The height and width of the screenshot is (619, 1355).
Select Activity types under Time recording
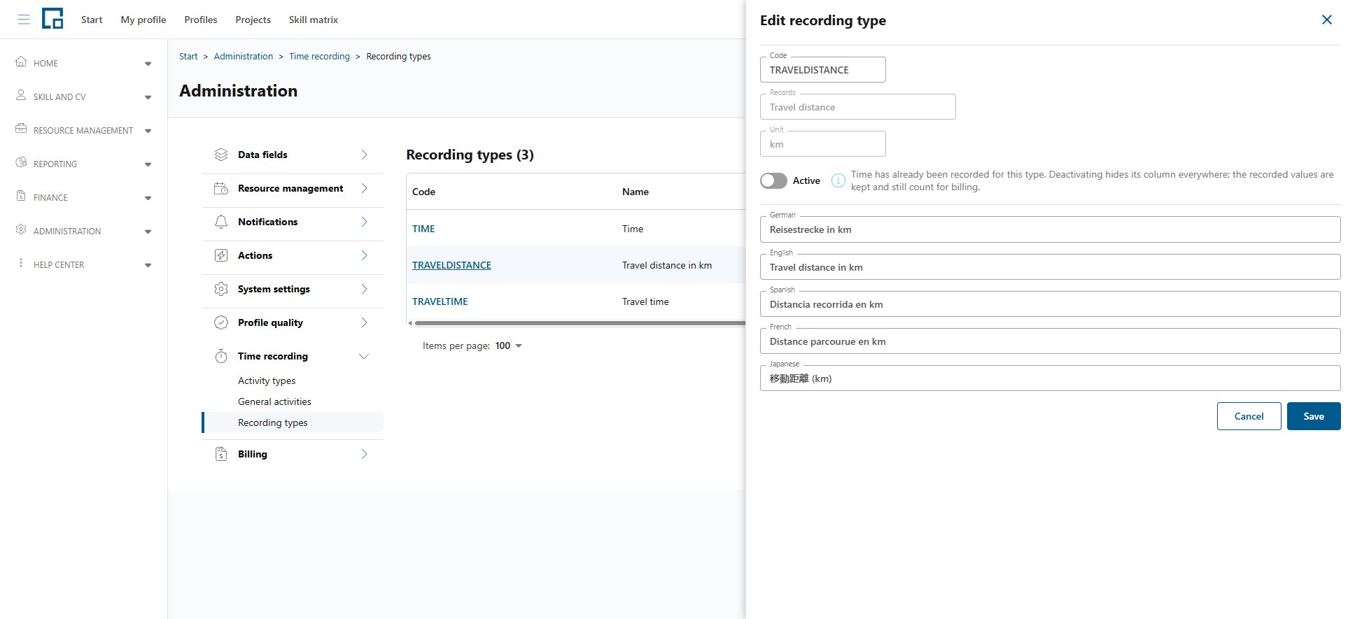click(267, 380)
